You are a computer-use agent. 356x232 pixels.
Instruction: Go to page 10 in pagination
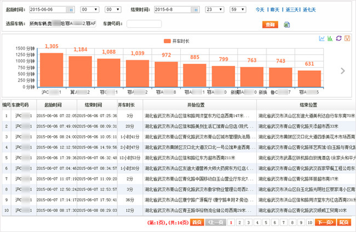tap(310, 223)
